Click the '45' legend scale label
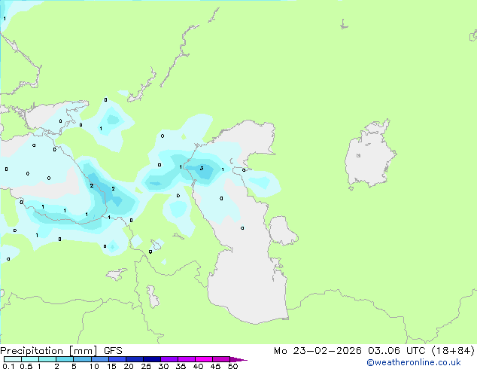Screen dimensions: 477x369 point(215,366)
